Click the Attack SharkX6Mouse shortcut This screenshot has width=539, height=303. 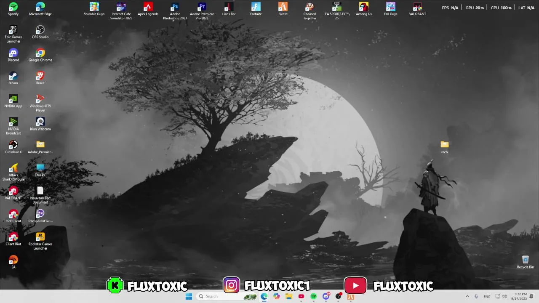click(13, 172)
